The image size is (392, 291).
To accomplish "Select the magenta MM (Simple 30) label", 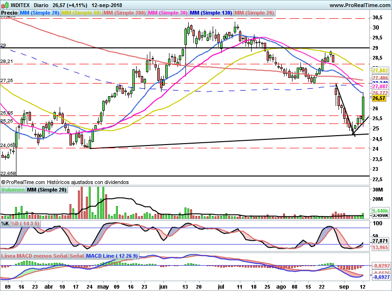I will (168, 13).
